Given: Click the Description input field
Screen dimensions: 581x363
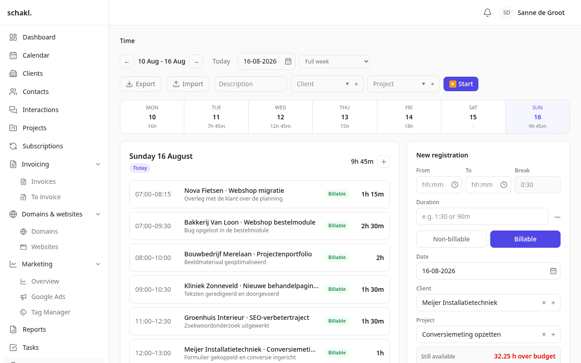Looking at the screenshot, I should point(251,84).
